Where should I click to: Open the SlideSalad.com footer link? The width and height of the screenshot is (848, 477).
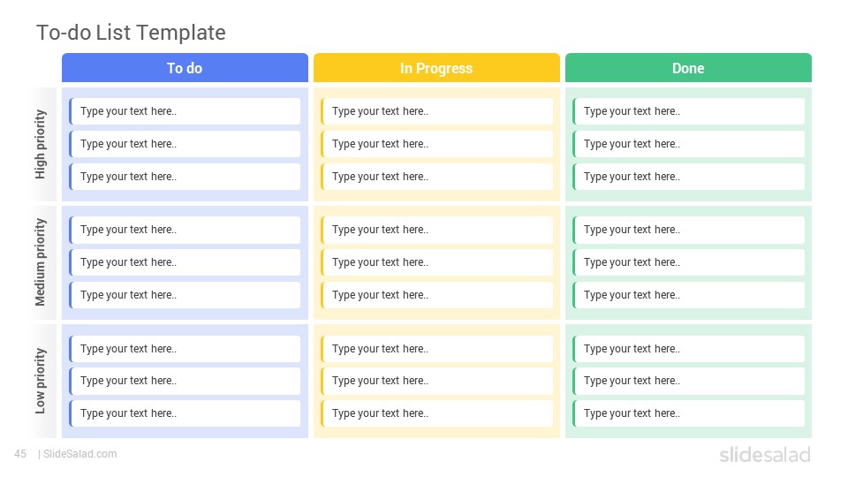(80, 454)
